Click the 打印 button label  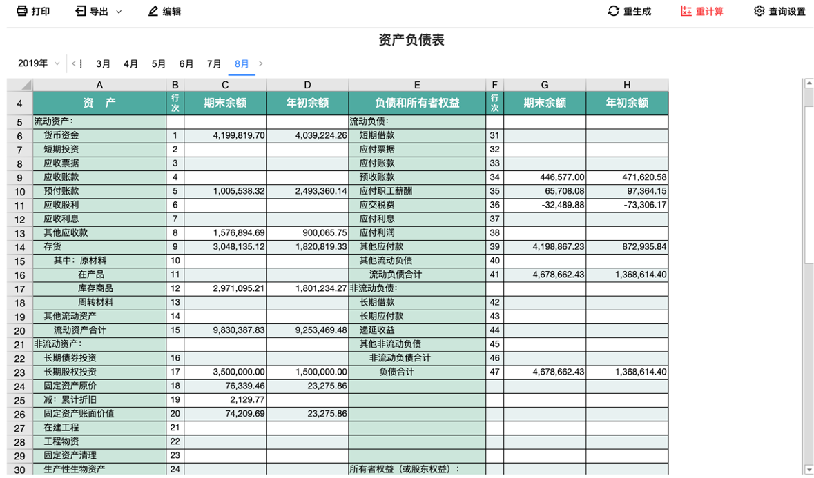pos(41,12)
